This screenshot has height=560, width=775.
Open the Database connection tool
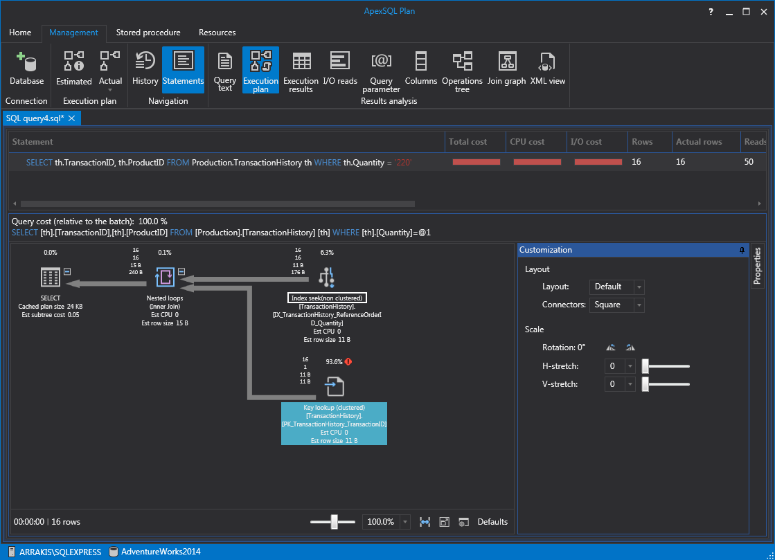27,68
